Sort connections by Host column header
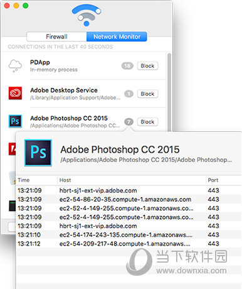This screenshot has width=242, height=289. (x=132, y=180)
